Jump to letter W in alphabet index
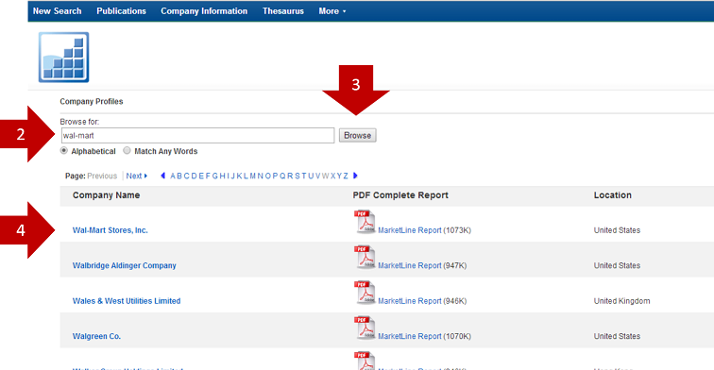714x370 pixels. [325, 176]
